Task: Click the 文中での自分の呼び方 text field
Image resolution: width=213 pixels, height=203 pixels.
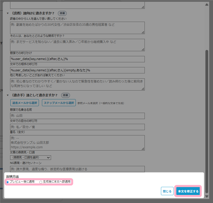Action: click(x=77, y=127)
